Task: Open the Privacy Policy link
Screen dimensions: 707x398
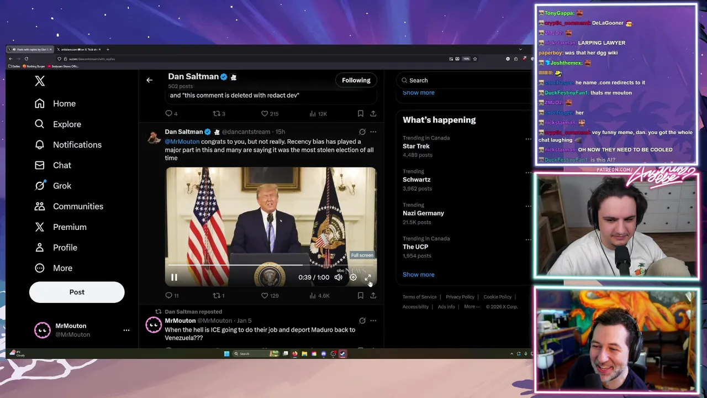Action: pos(460,297)
